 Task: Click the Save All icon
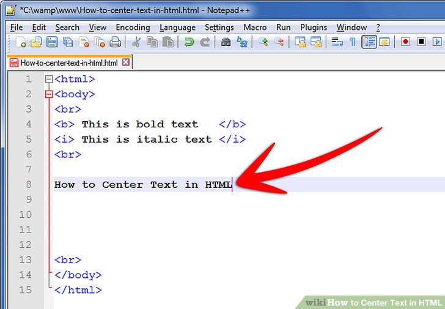pyautogui.click(x=67, y=42)
